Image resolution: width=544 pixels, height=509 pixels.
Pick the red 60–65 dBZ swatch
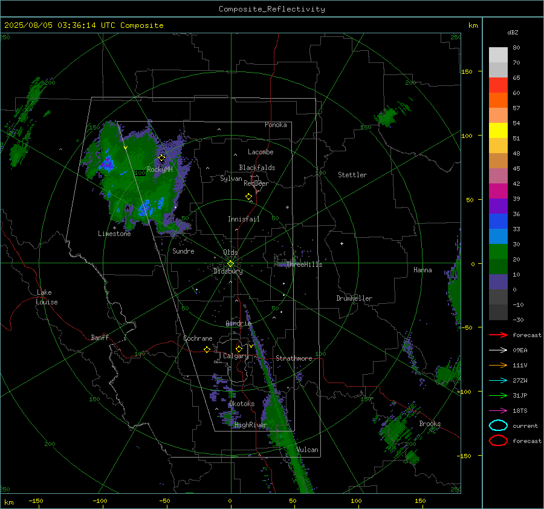tap(498, 85)
